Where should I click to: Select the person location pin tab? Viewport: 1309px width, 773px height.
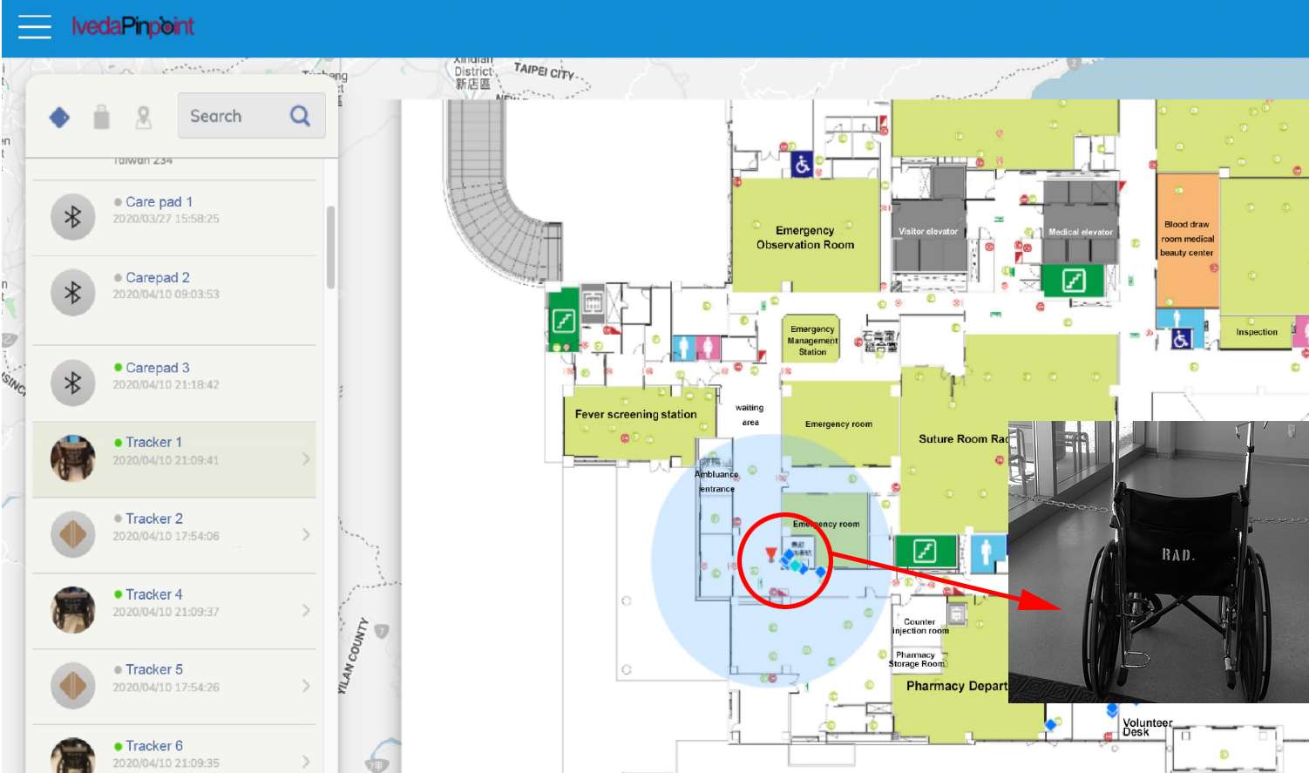coord(144,117)
